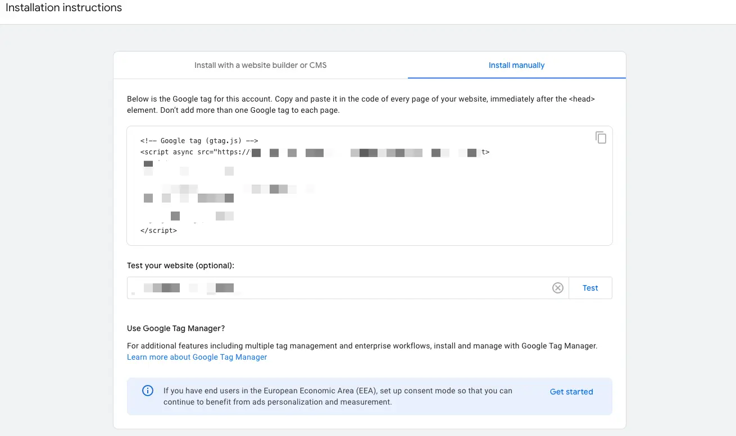This screenshot has height=436, width=736.
Task: Click the closing </script> line in code
Action: (x=158, y=231)
